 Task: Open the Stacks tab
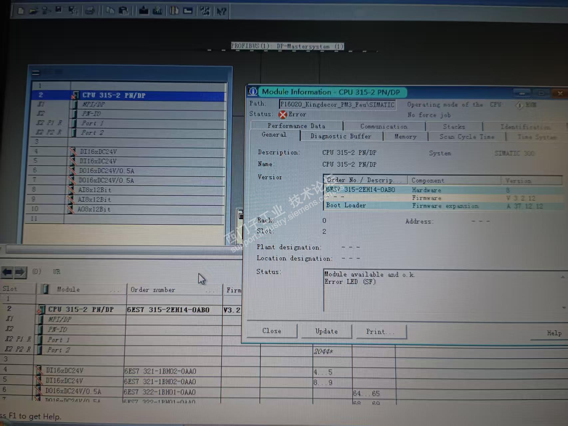[x=454, y=127]
